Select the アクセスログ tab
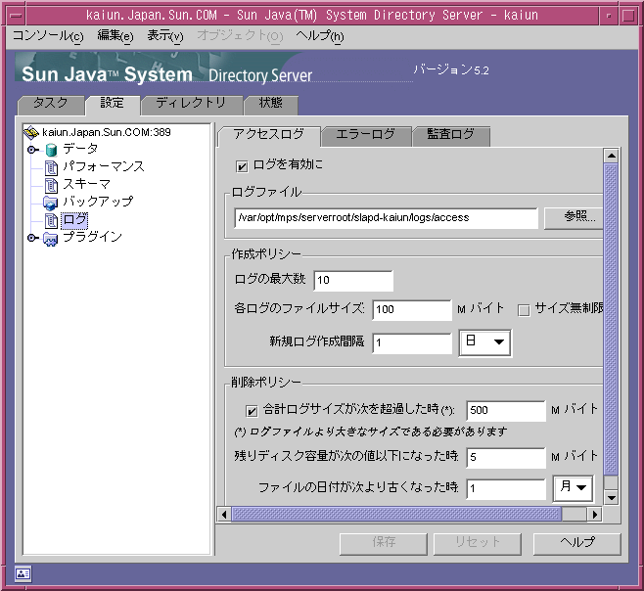Screen dimensions: 644x591 [x=268, y=135]
